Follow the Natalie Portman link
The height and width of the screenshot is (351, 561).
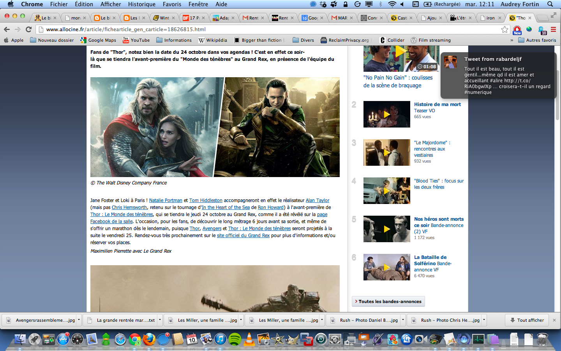click(x=166, y=200)
